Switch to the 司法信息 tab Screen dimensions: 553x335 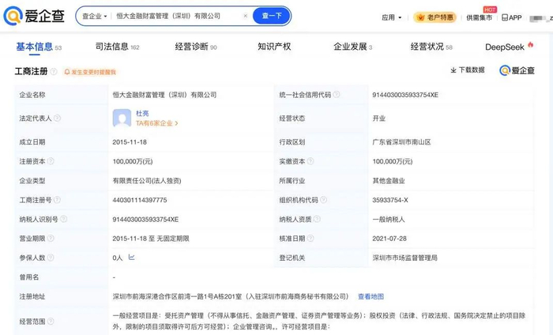point(118,47)
